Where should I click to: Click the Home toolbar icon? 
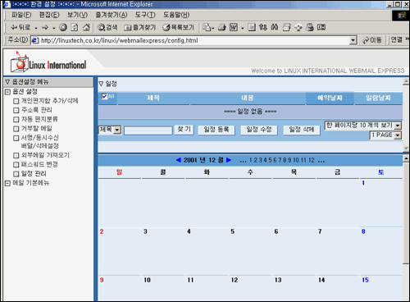pos(86,27)
